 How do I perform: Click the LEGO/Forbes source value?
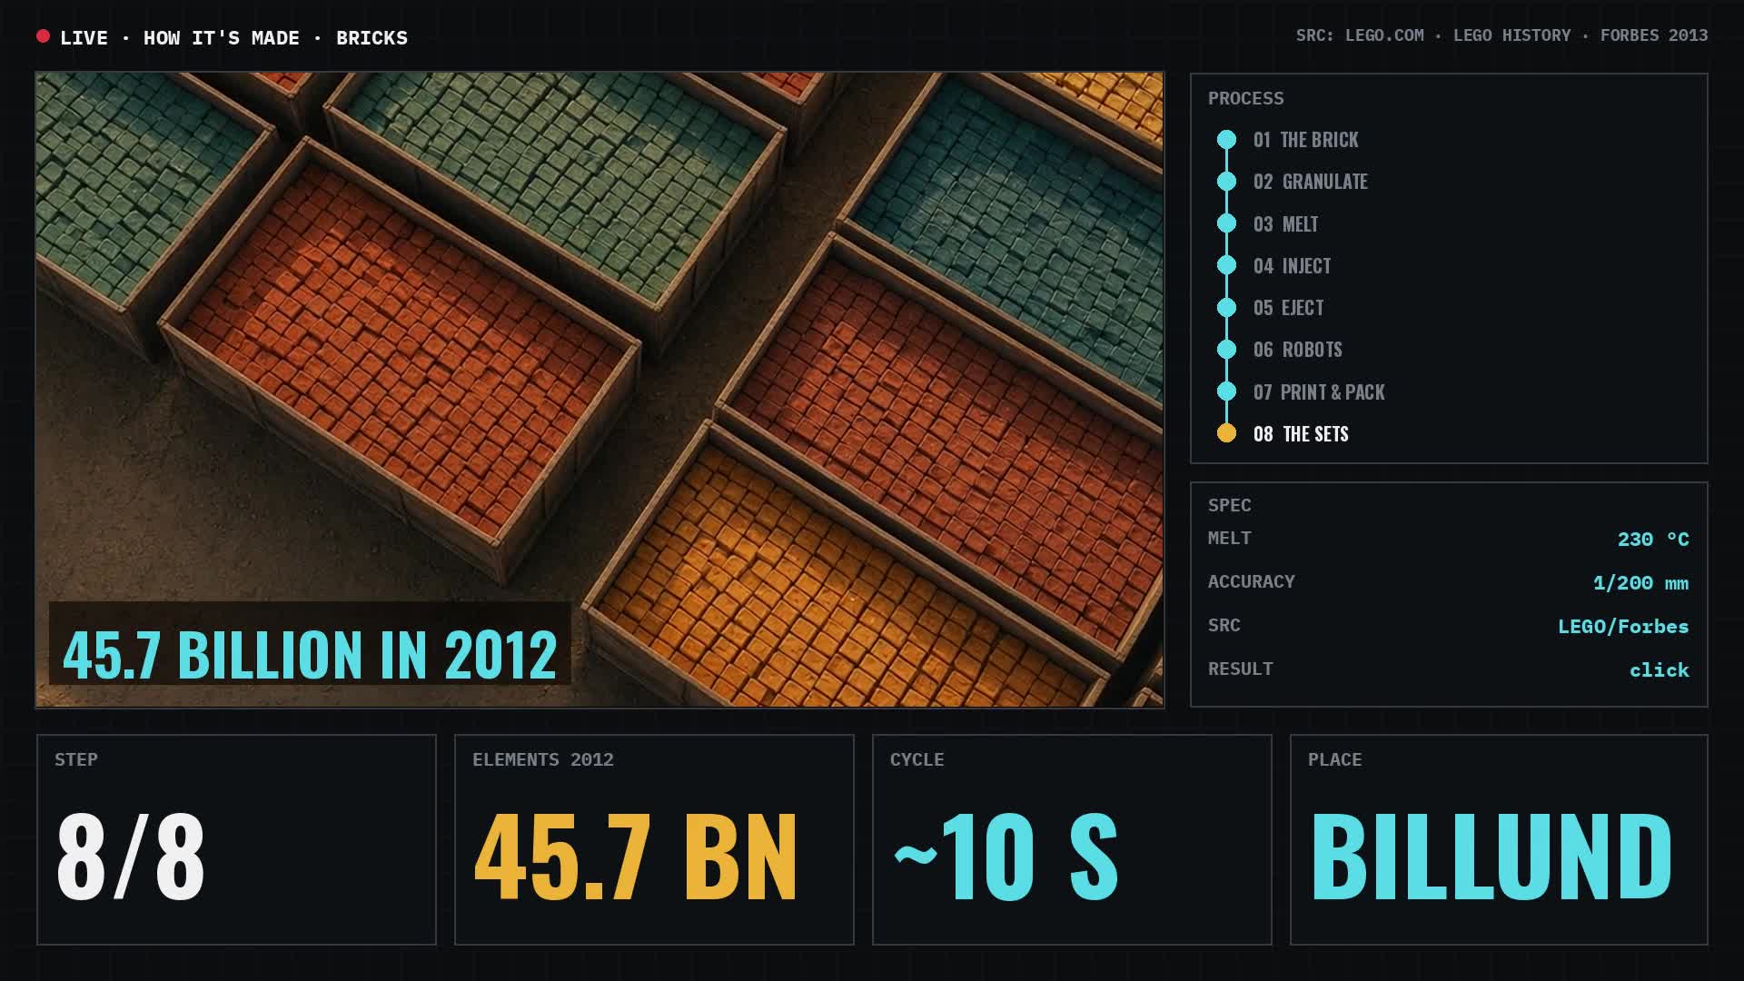pyautogui.click(x=1623, y=626)
